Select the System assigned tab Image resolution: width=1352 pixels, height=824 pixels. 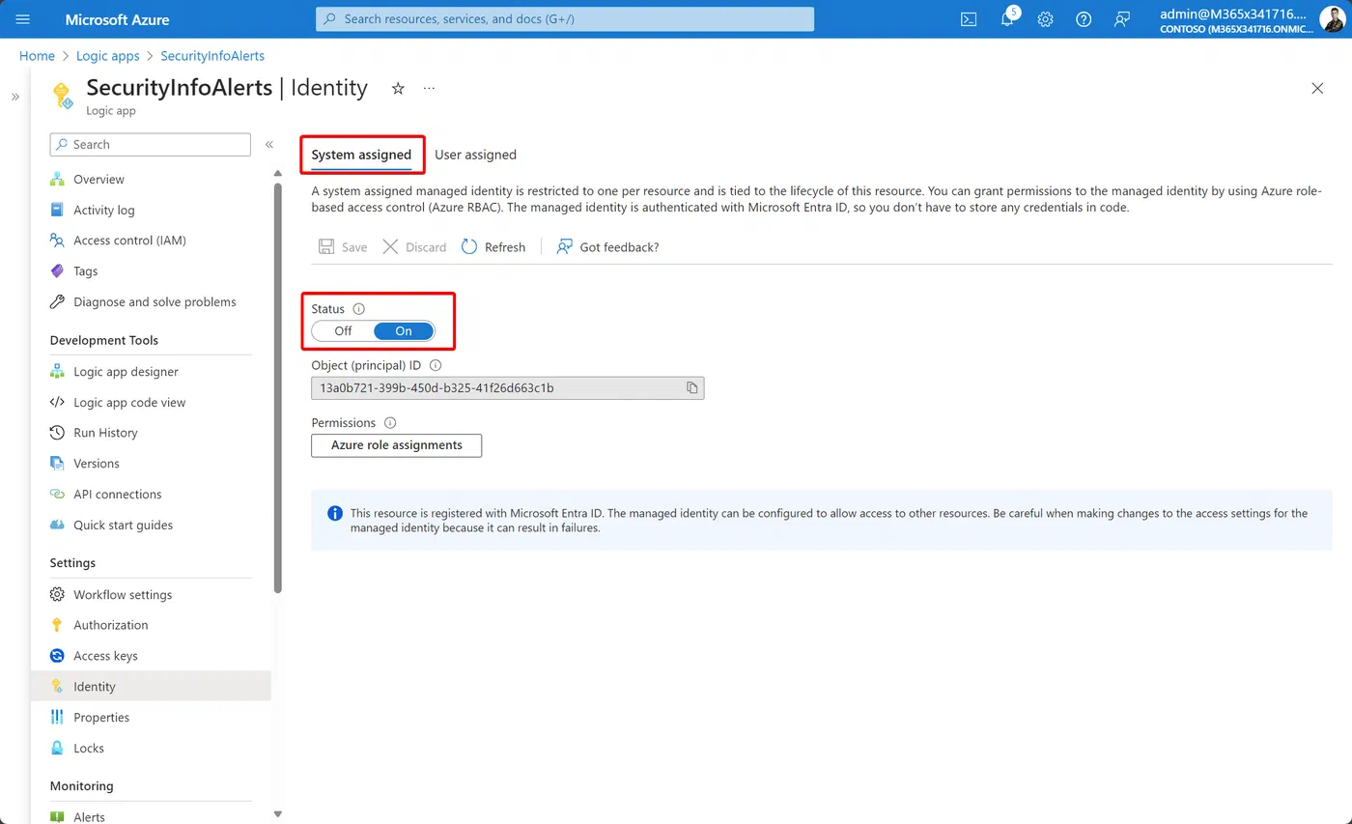point(361,155)
